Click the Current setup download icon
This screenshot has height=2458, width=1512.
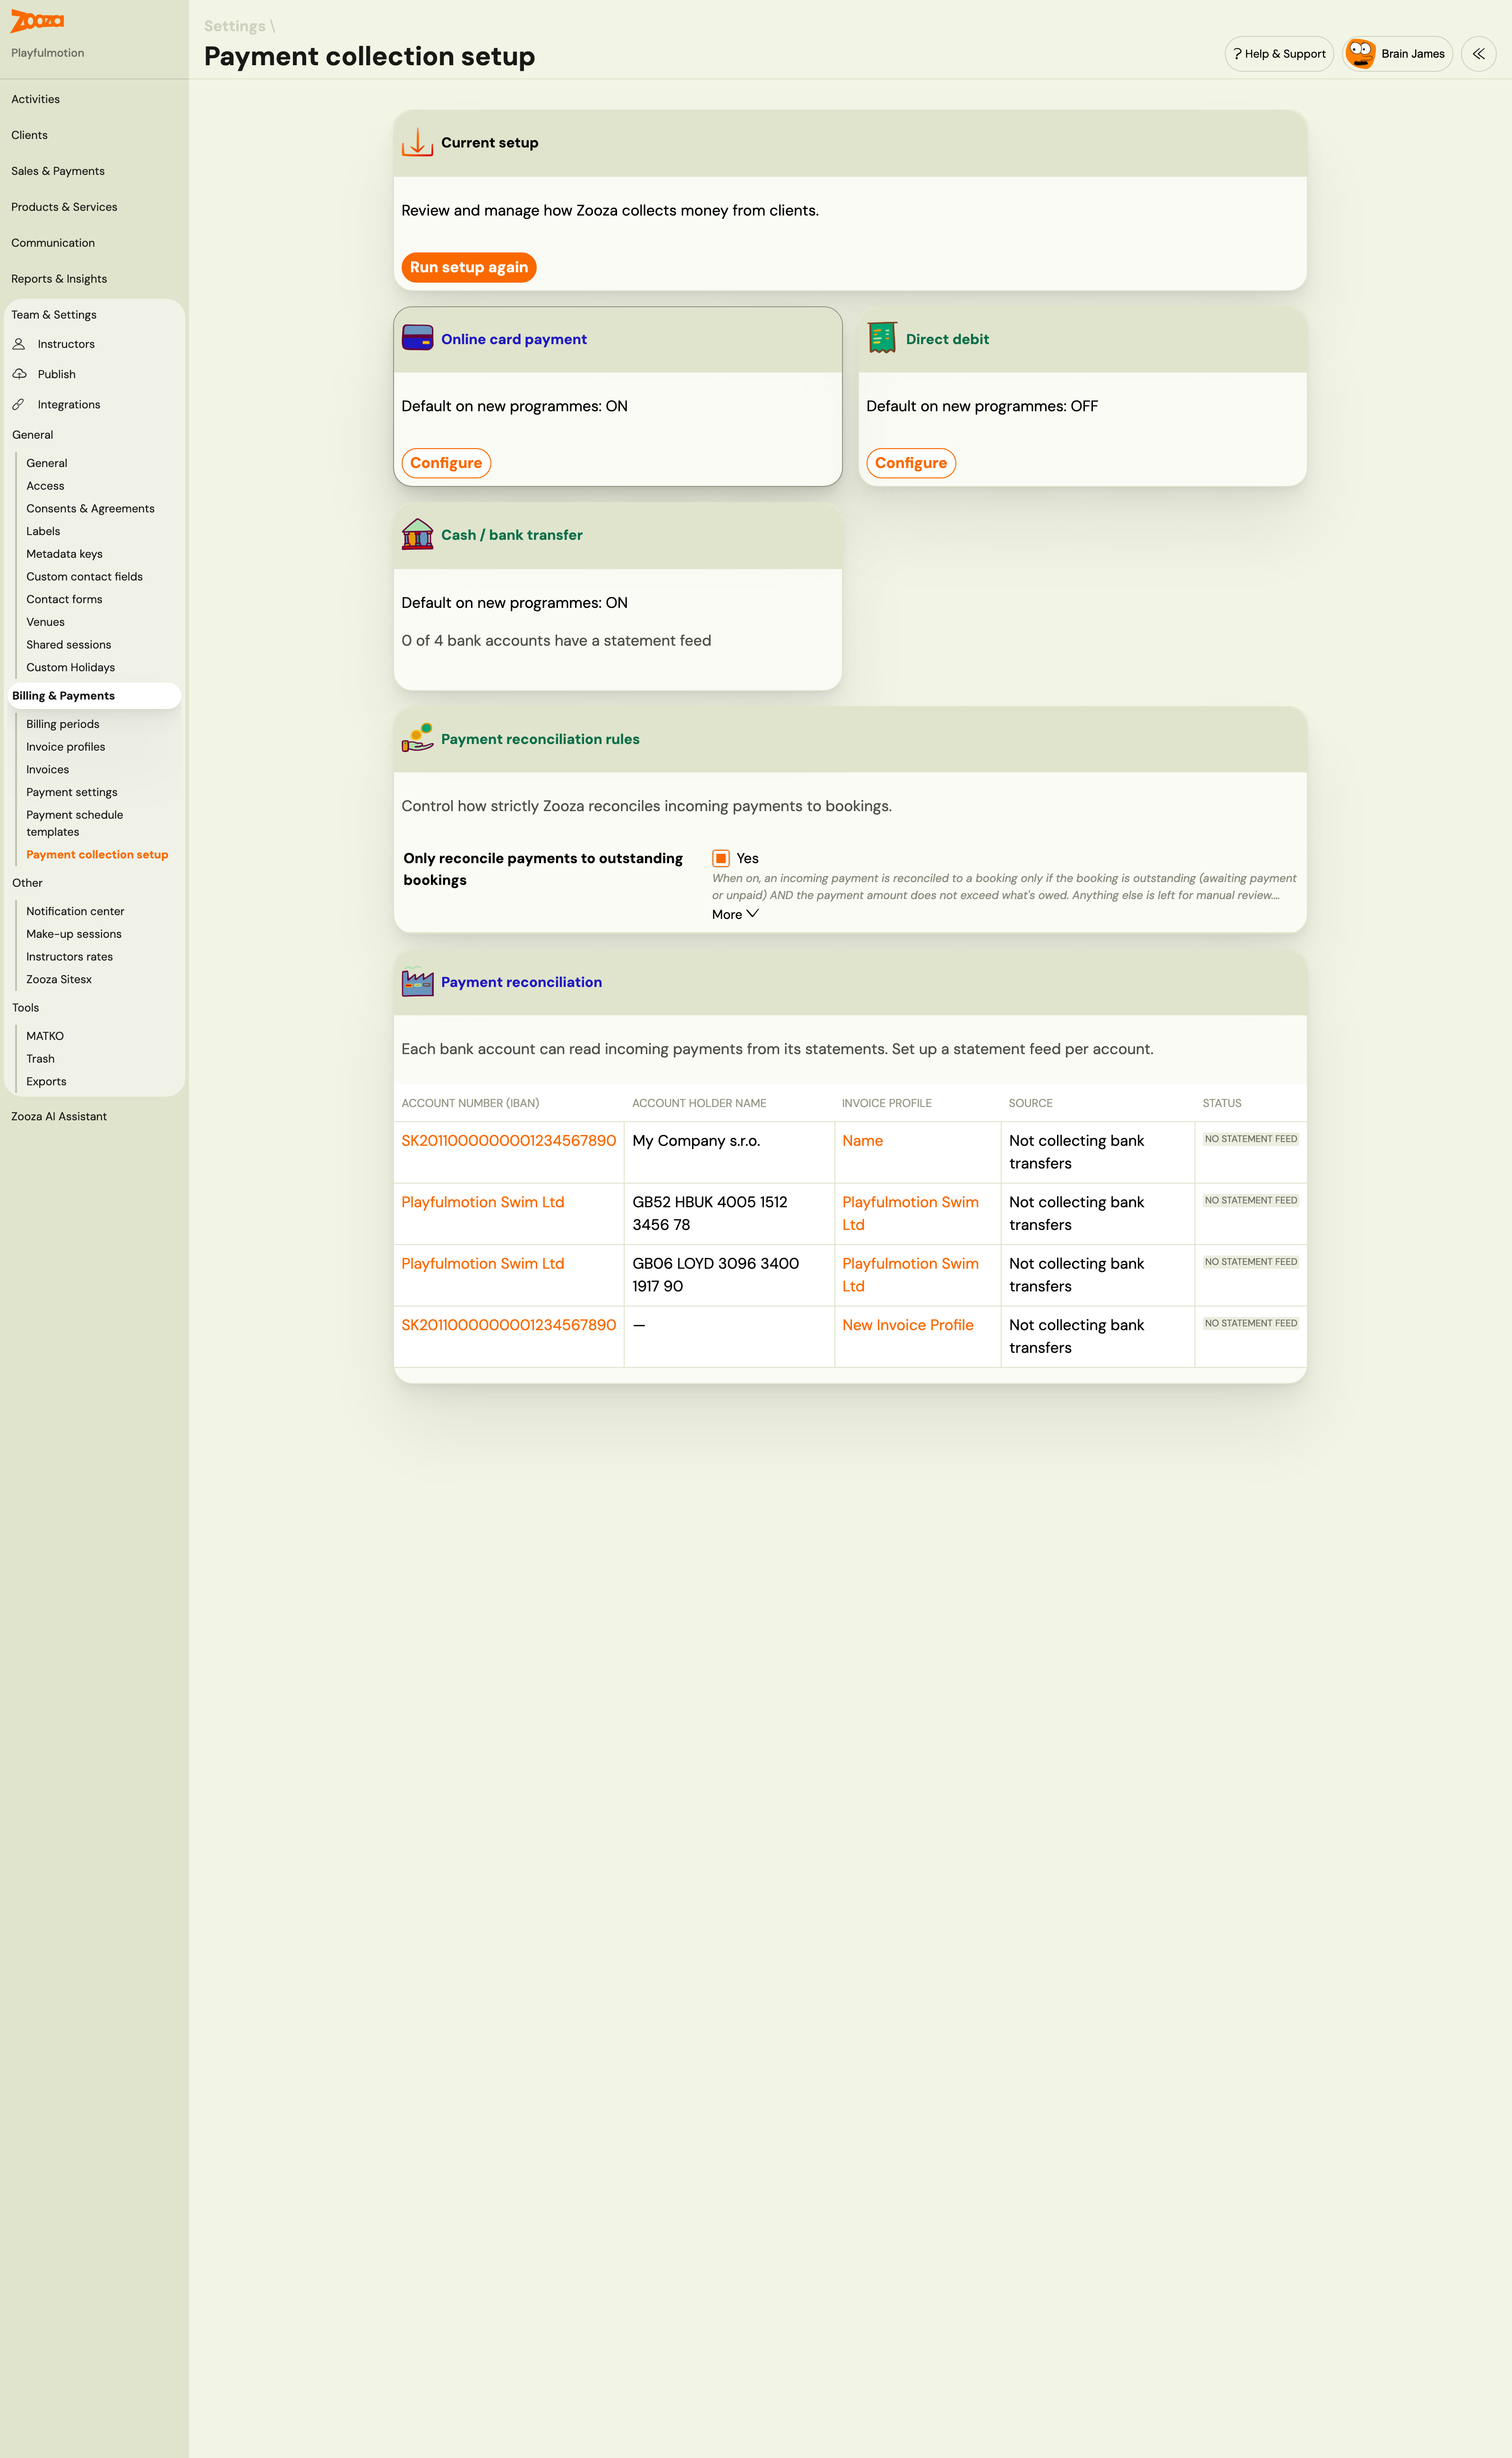tap(417, 142)
